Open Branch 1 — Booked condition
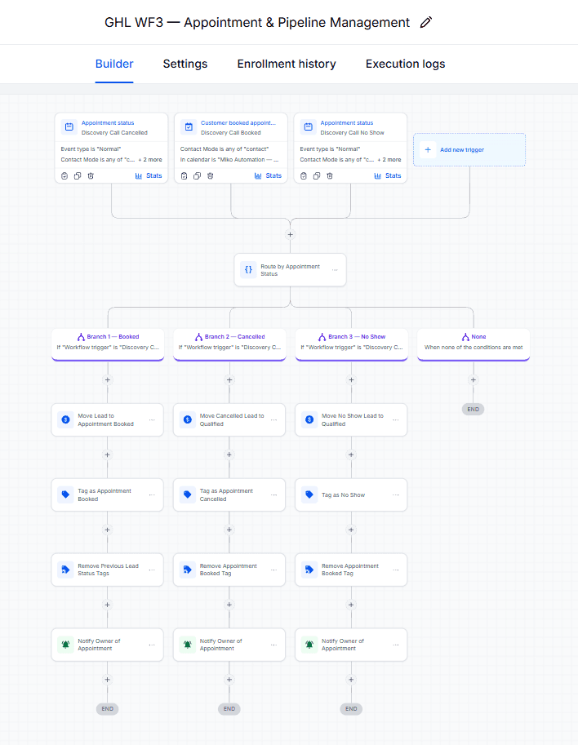This screenshot has width=578, height=745. coord(108,344)
